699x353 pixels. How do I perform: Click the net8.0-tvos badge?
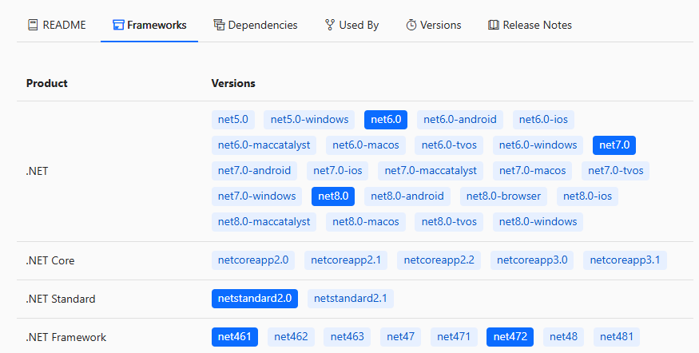click(x=449, y=222)
